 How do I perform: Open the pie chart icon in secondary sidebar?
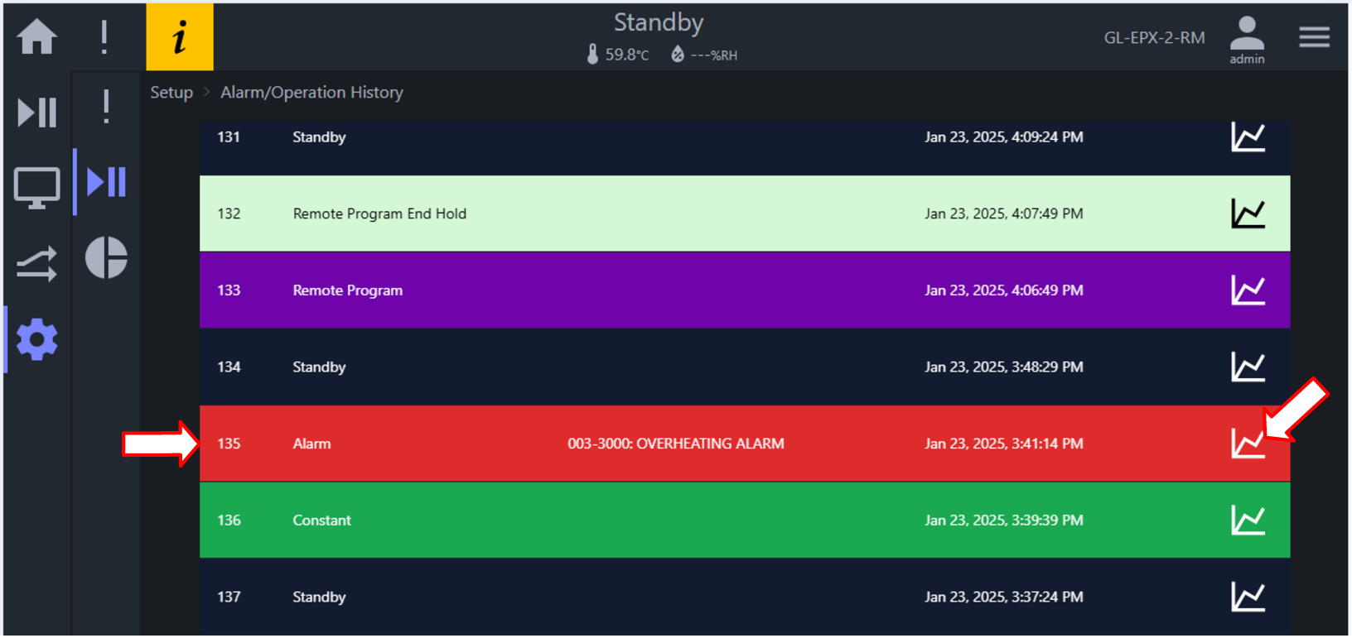(107, 257)
